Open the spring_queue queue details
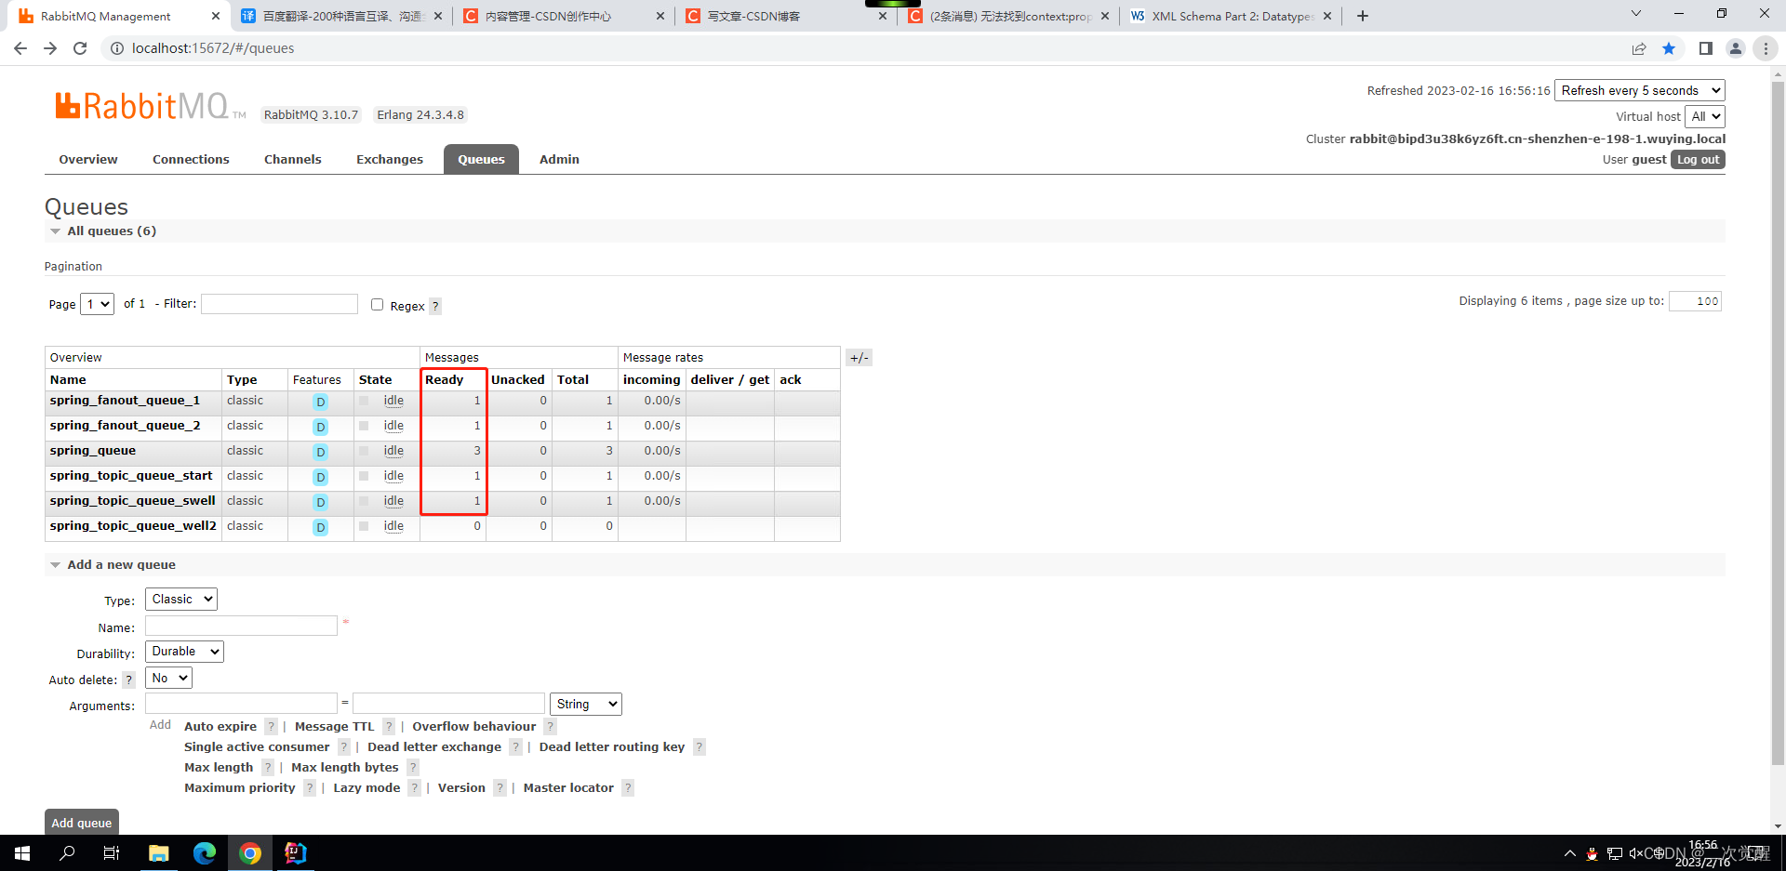 pyautogui.click(x=93, y=451)
